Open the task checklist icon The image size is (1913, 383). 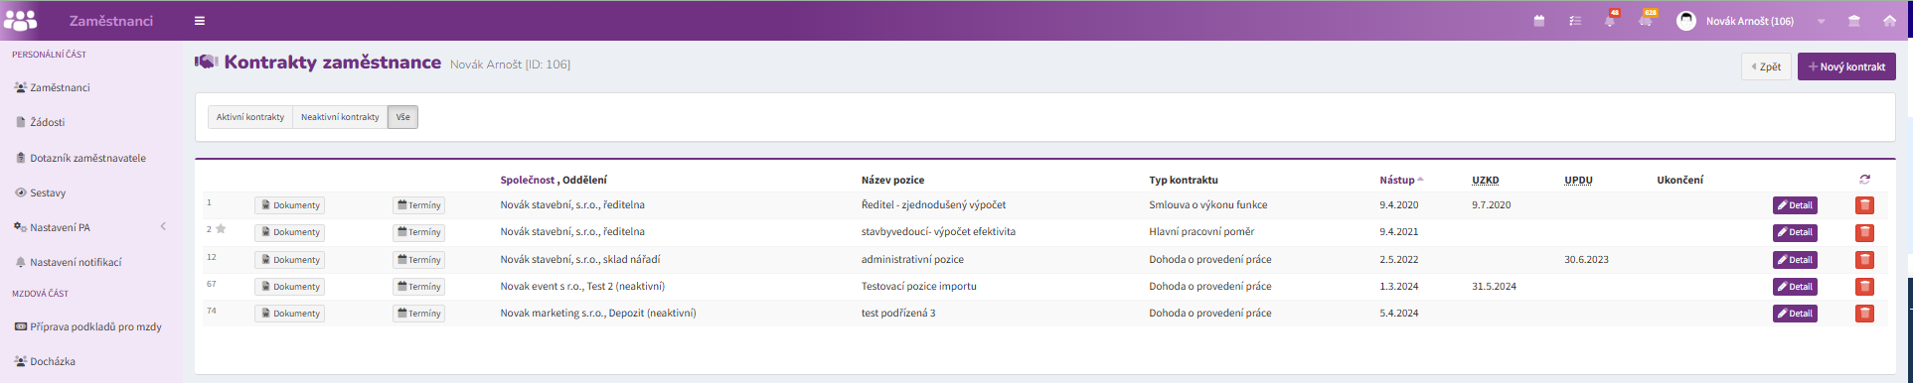(1575, 21)
